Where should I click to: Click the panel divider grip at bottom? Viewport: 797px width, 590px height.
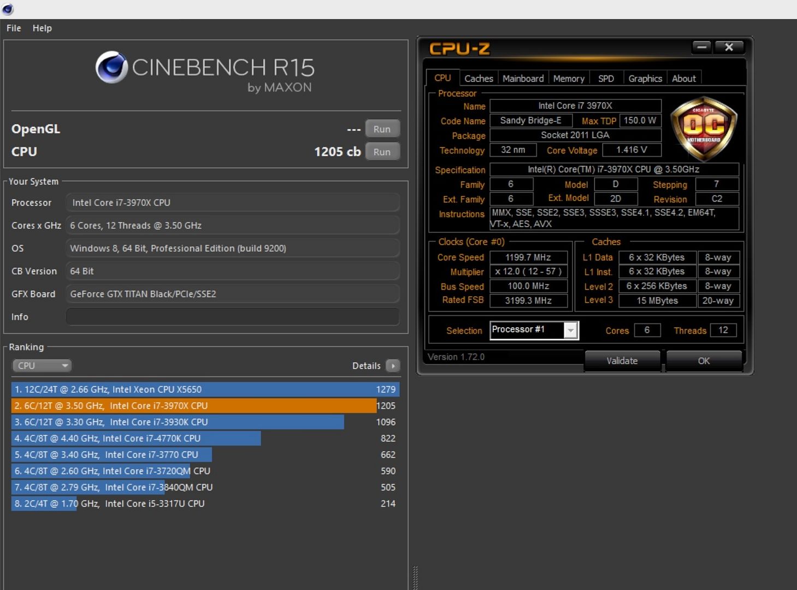point(415,577)
